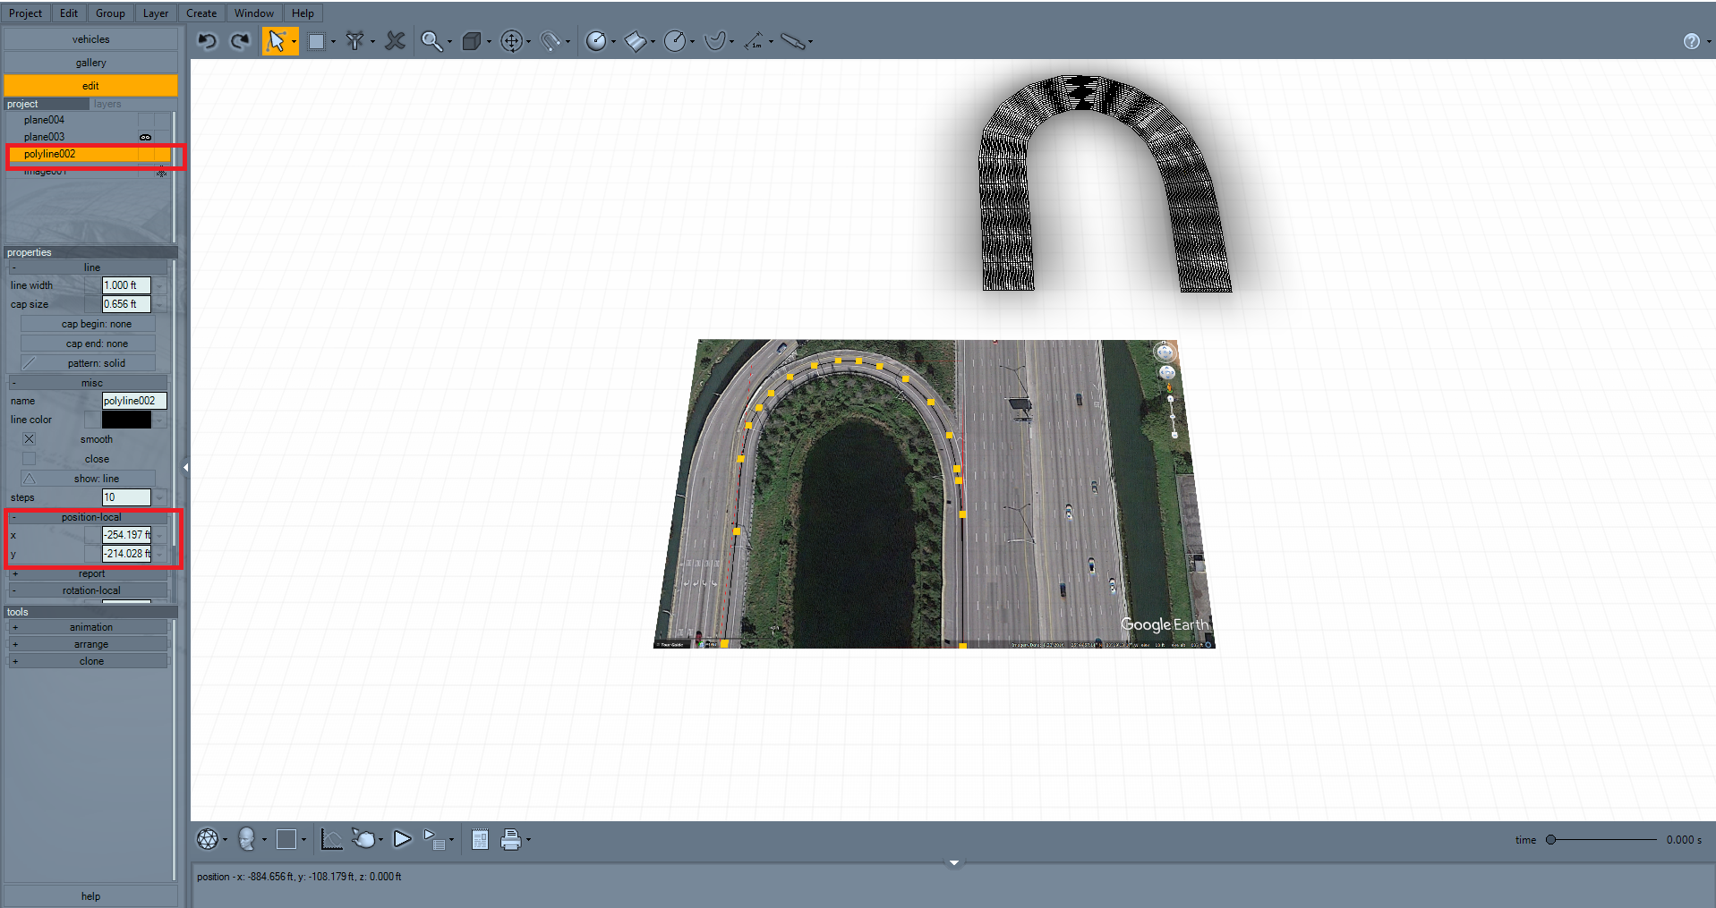
Task: Click the circle radius tool icon
Action: pos(675,41)
